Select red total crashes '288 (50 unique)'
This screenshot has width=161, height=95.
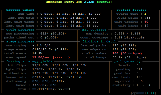tap(127, 53)
